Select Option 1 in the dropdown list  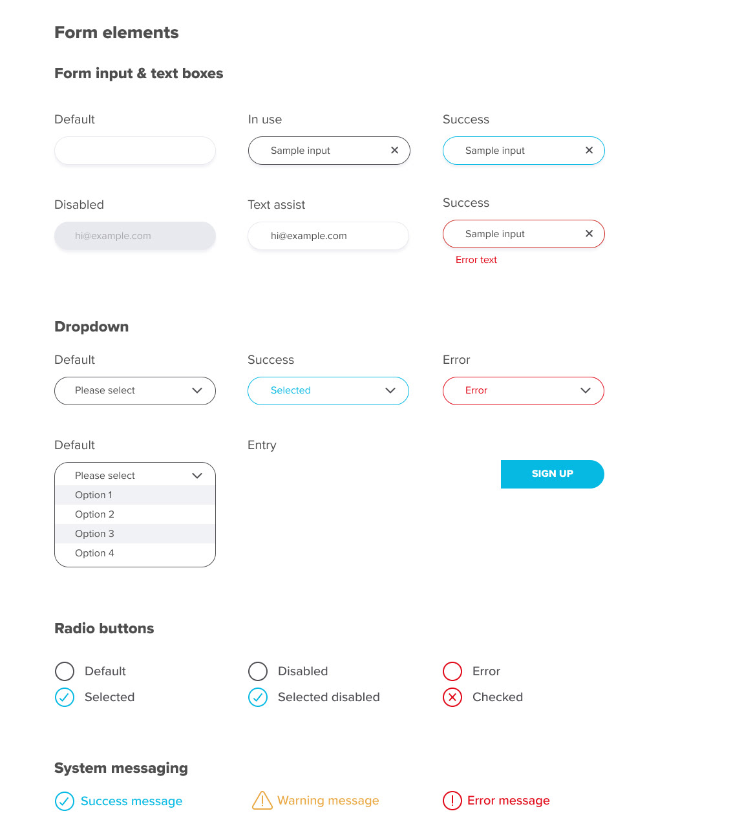click(x=94, y=495)
